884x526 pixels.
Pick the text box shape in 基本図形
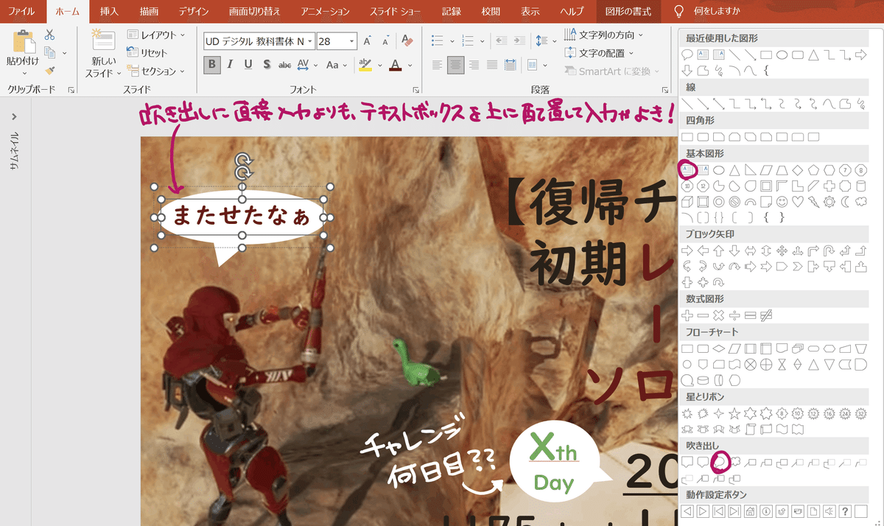point(687,169)
